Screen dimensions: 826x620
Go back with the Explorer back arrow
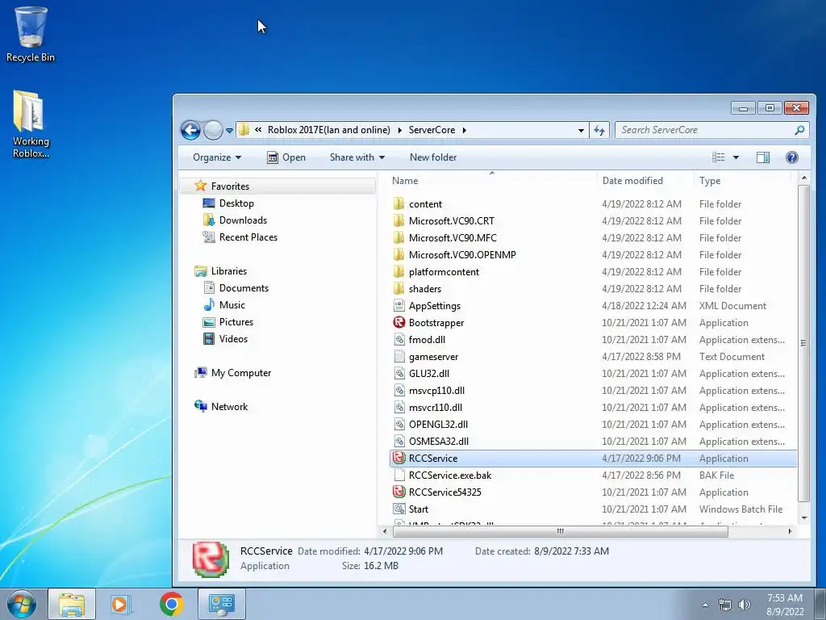click(x=190, y=130)
